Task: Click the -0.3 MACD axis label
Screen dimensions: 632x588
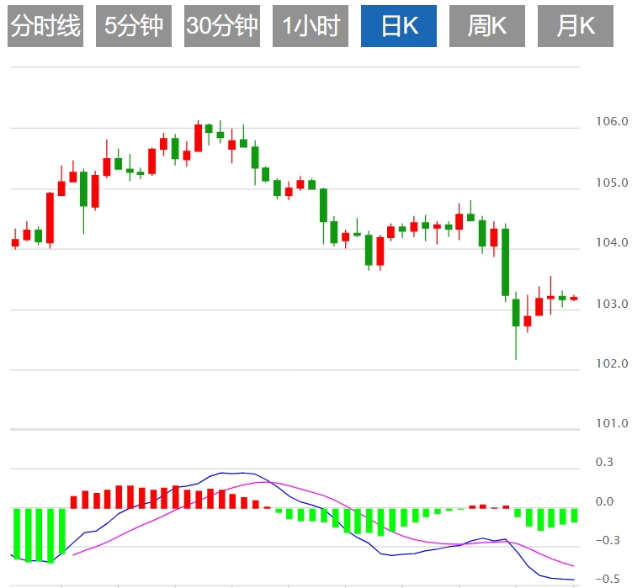Action: tap(603, 542)
